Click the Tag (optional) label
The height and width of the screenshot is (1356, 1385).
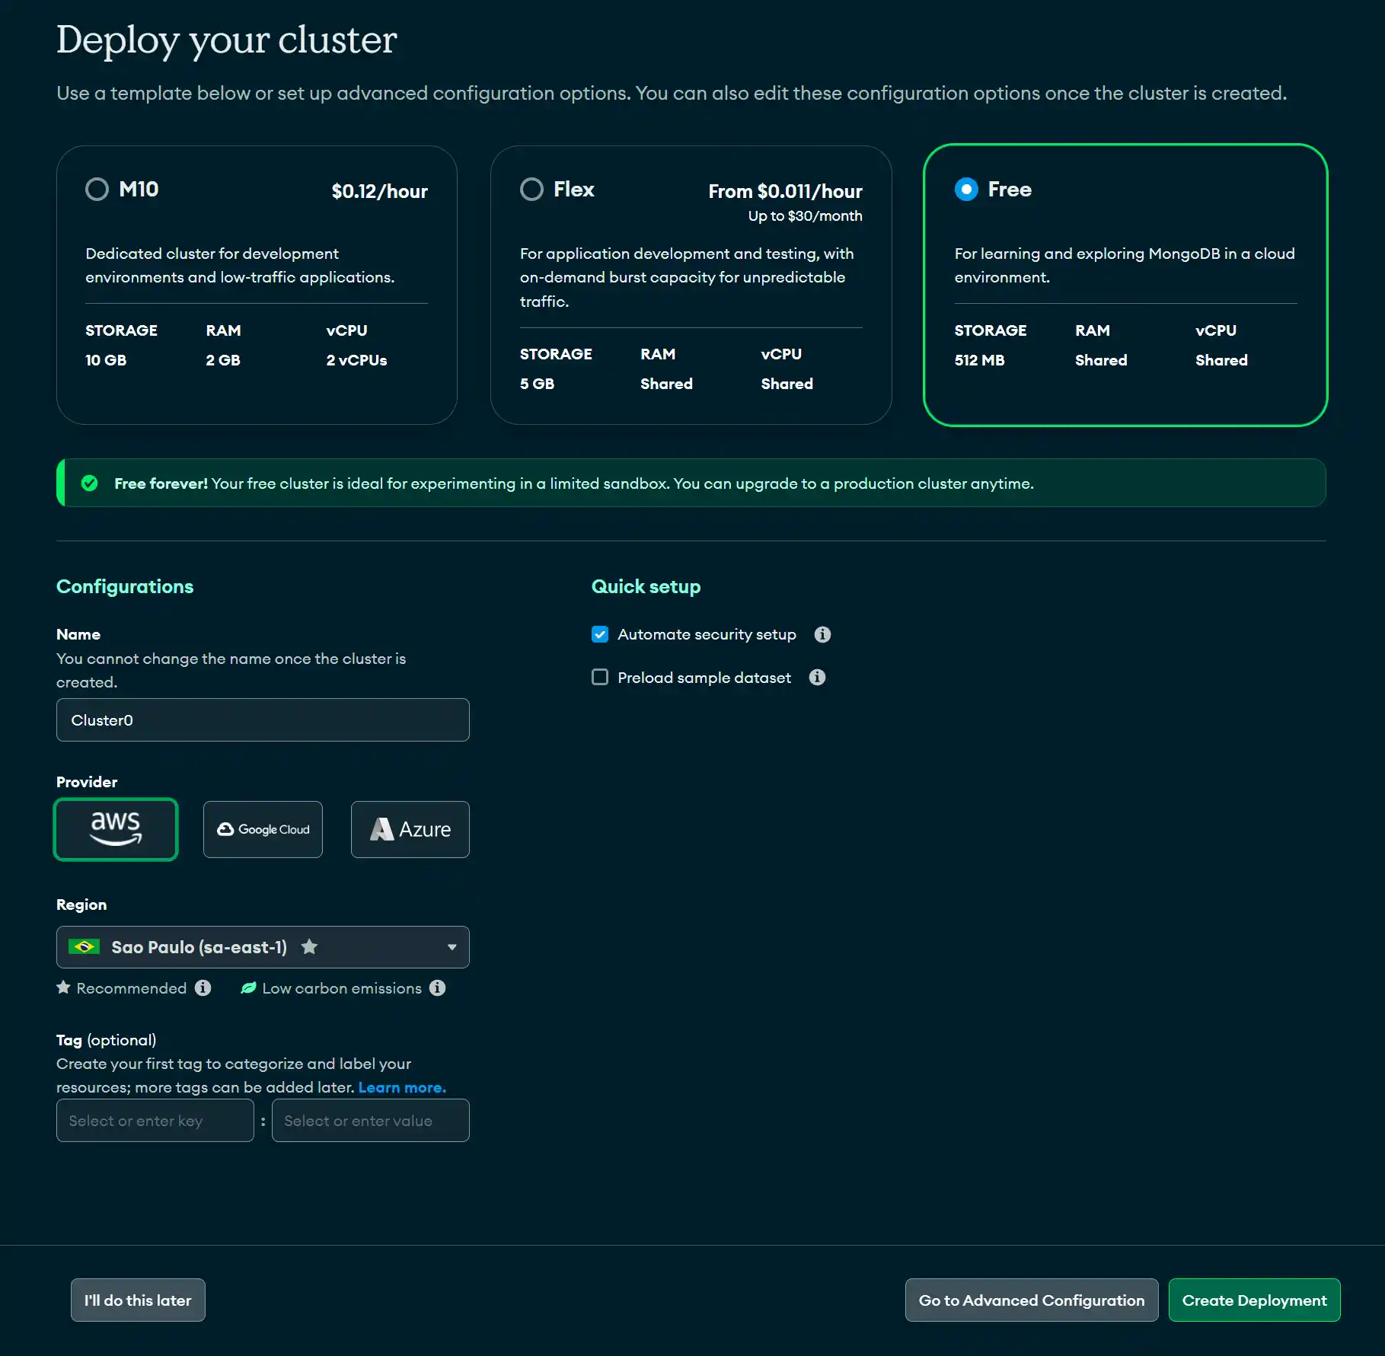tap(107, 1040)
